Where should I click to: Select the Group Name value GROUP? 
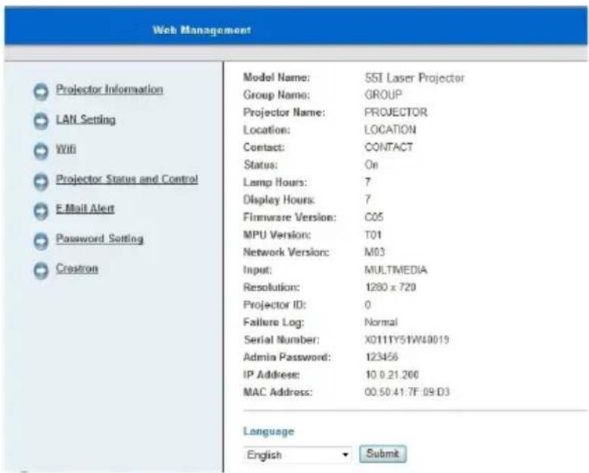coord(383,94)
